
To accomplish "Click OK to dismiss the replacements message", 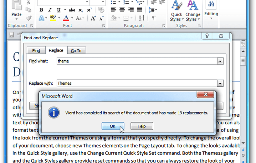I will pyautogui.click(x=113, y=126).
